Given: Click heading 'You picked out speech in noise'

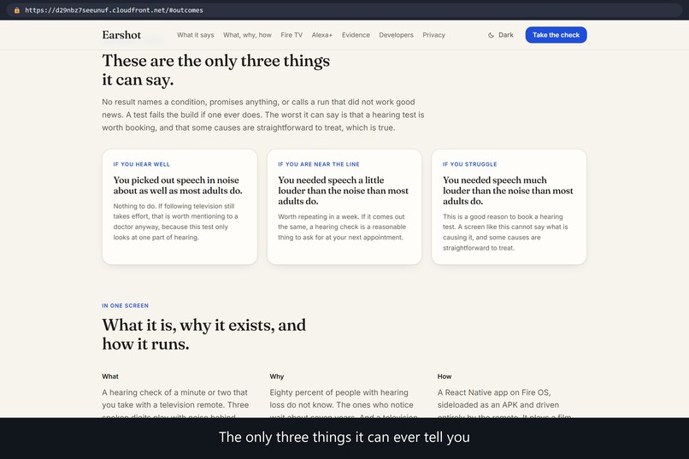Looking at the screenshot, I should pos(178,185).
